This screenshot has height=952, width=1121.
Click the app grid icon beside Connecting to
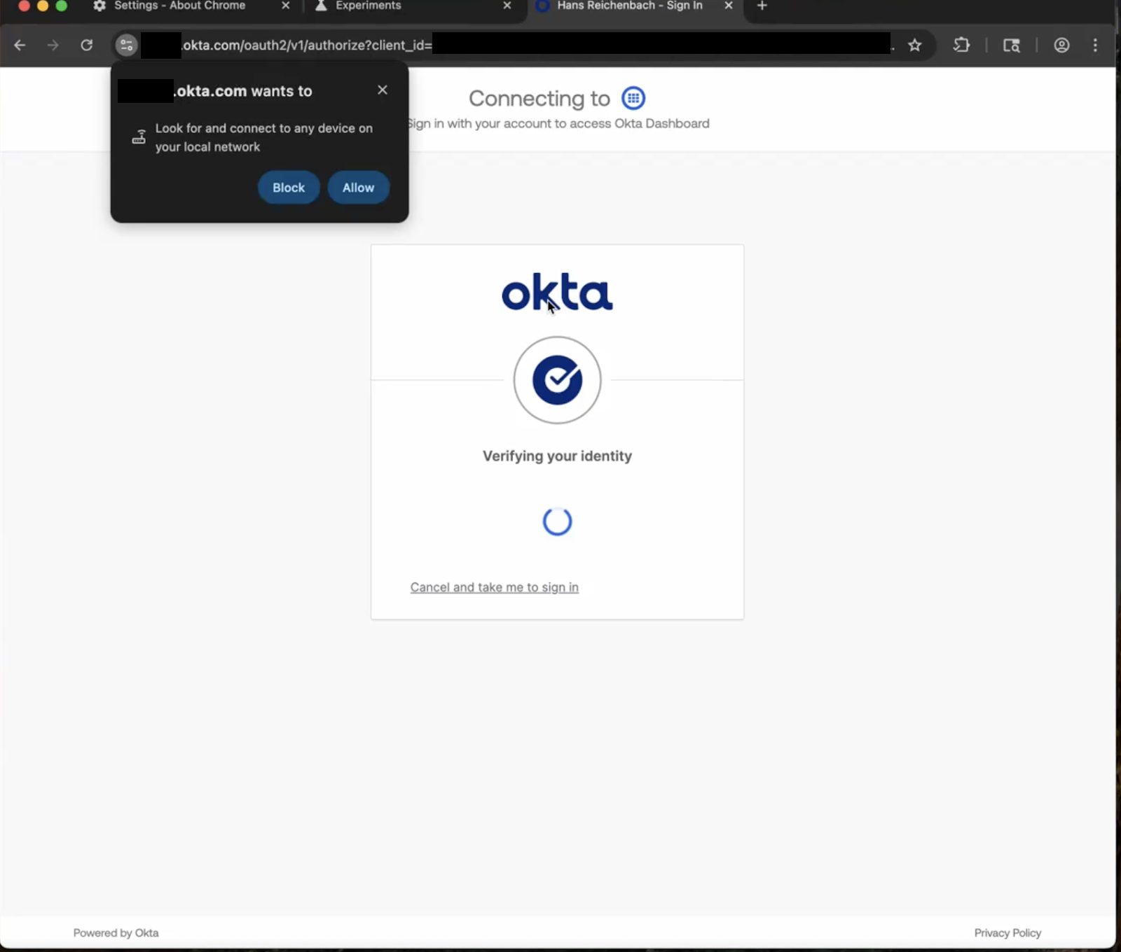tap(633, 98)
